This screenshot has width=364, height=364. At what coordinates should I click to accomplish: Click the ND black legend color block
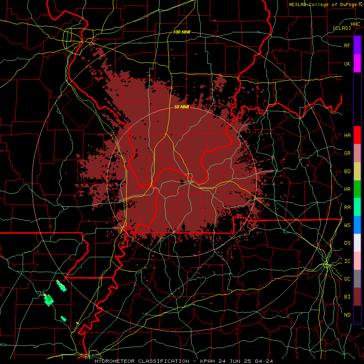tap(357, 315)
